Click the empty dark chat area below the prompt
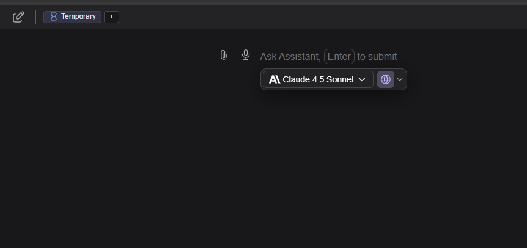Viewport: 527px width, 248px height. pos(263,171)
